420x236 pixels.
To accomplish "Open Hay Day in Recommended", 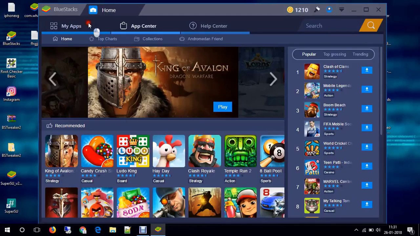I will click(169, 151).
